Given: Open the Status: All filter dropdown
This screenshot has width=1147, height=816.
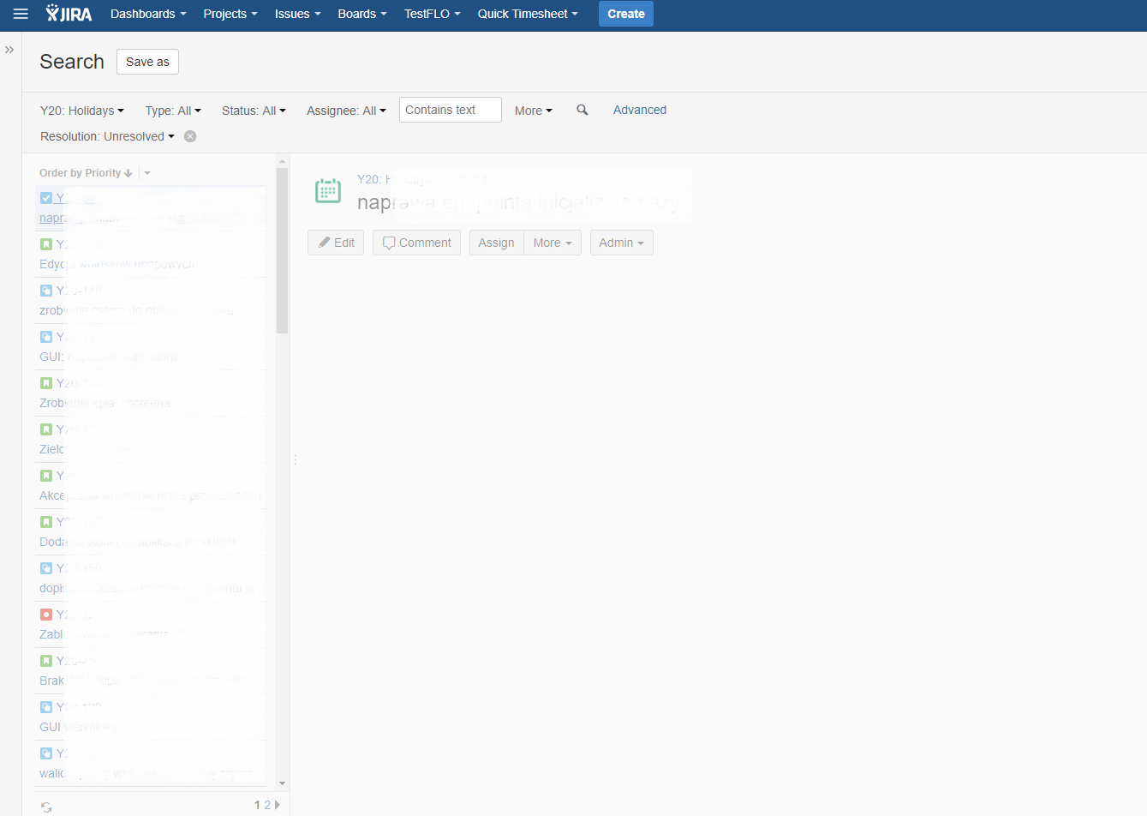Looking at the screenshot, I should (254, 111).
